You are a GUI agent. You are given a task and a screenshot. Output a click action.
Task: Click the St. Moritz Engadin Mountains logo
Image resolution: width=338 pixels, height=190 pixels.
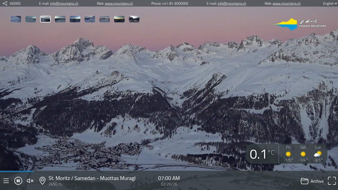[298, 24]
